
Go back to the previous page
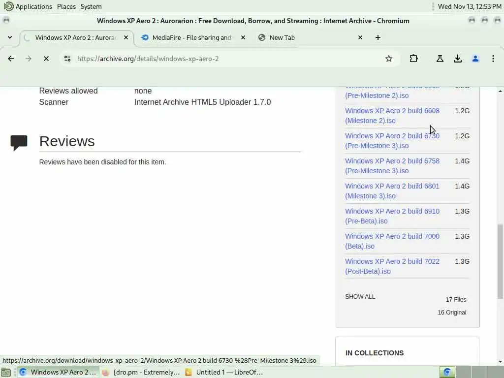pyautogui.click(x=11, y=59)
